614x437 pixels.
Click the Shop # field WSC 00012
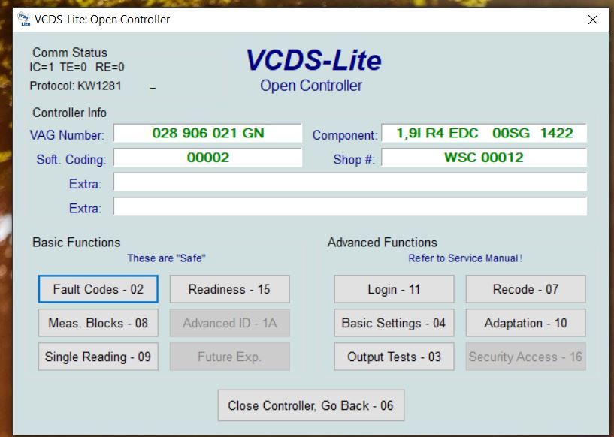point(484,158)
